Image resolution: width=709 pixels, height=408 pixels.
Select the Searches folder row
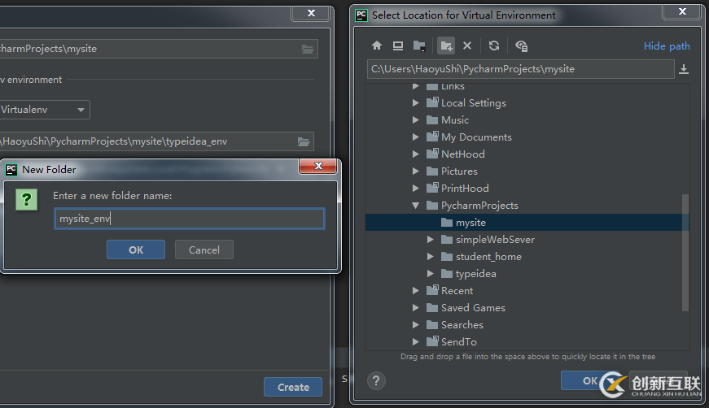coord(527,325)
